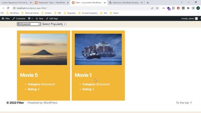Open the Youtube biography bookmarks folder

[x=88, y=13]
